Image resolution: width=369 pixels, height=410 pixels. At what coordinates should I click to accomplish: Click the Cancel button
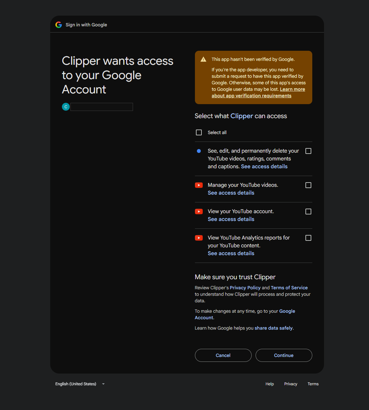pyautogui.click(x=223, y=355)
